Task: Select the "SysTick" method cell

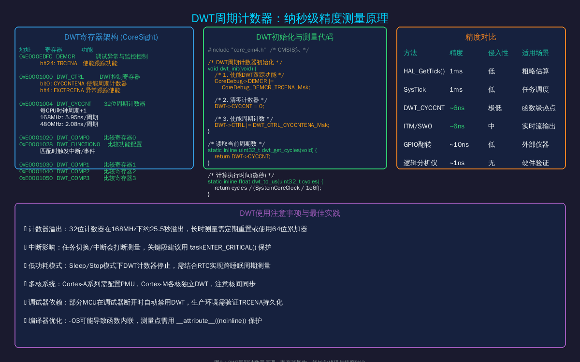Action: coord(415,90)
